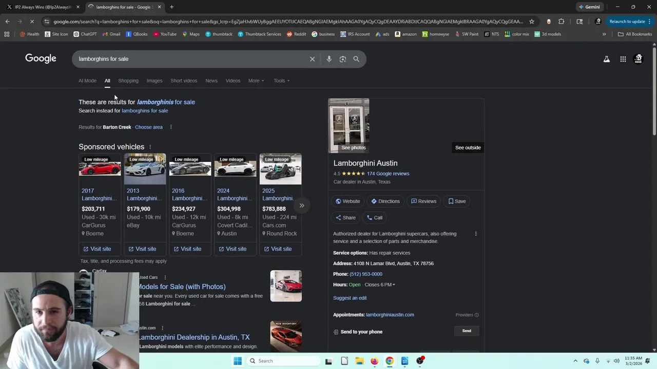Open Lamborghini Austin See photos thumbnail
Screen dimensions: 657x369
349,126
